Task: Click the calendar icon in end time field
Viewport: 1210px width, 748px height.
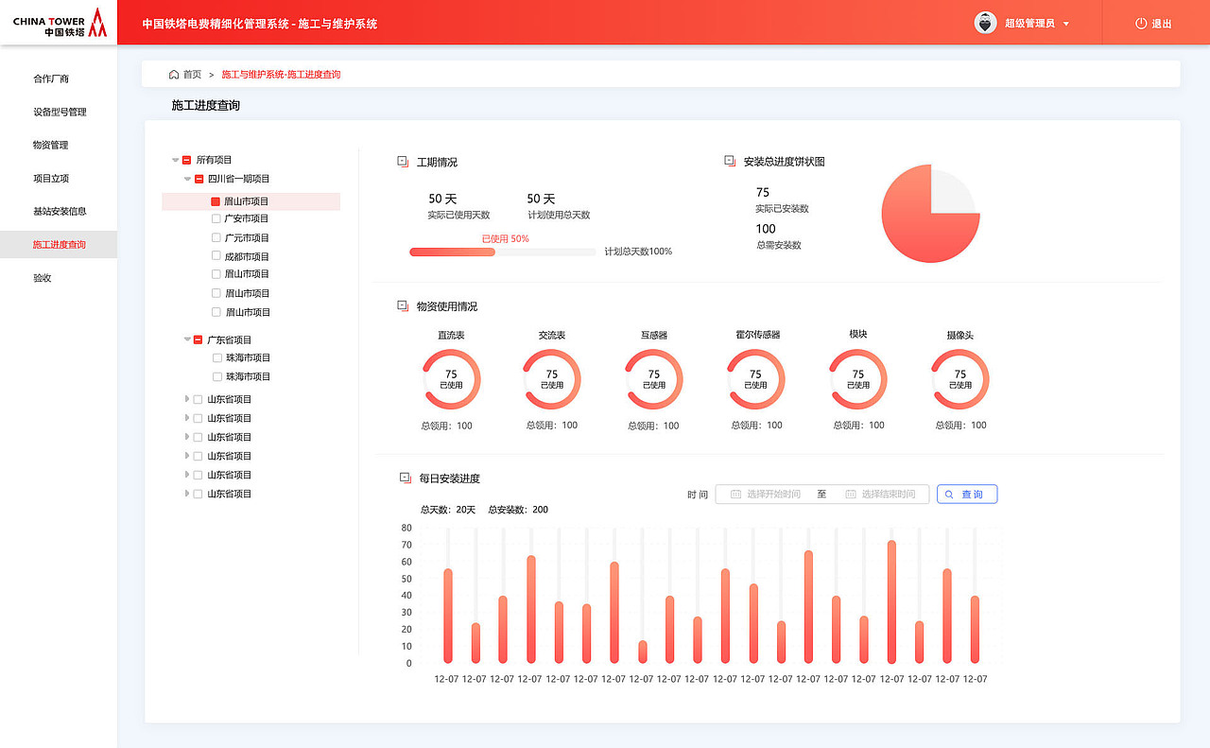Action: (850, 494)
